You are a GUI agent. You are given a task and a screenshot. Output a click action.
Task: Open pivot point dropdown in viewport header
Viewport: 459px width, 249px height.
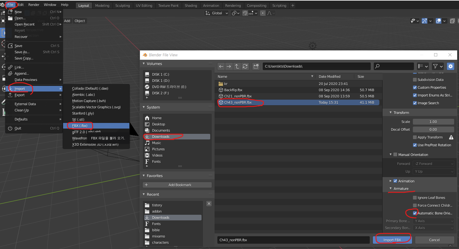[236, 13]
